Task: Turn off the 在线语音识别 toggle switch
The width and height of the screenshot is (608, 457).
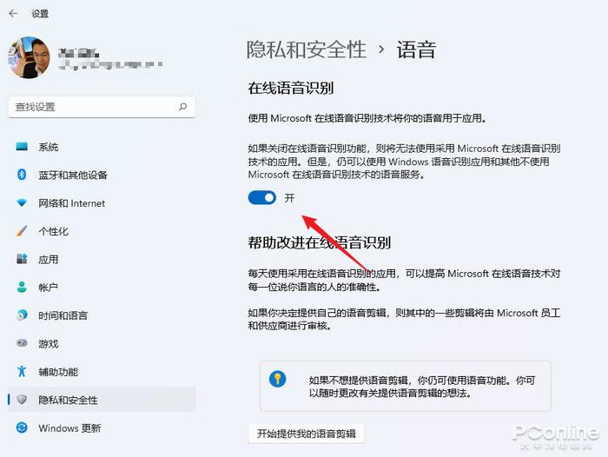Action: point(262,198)
